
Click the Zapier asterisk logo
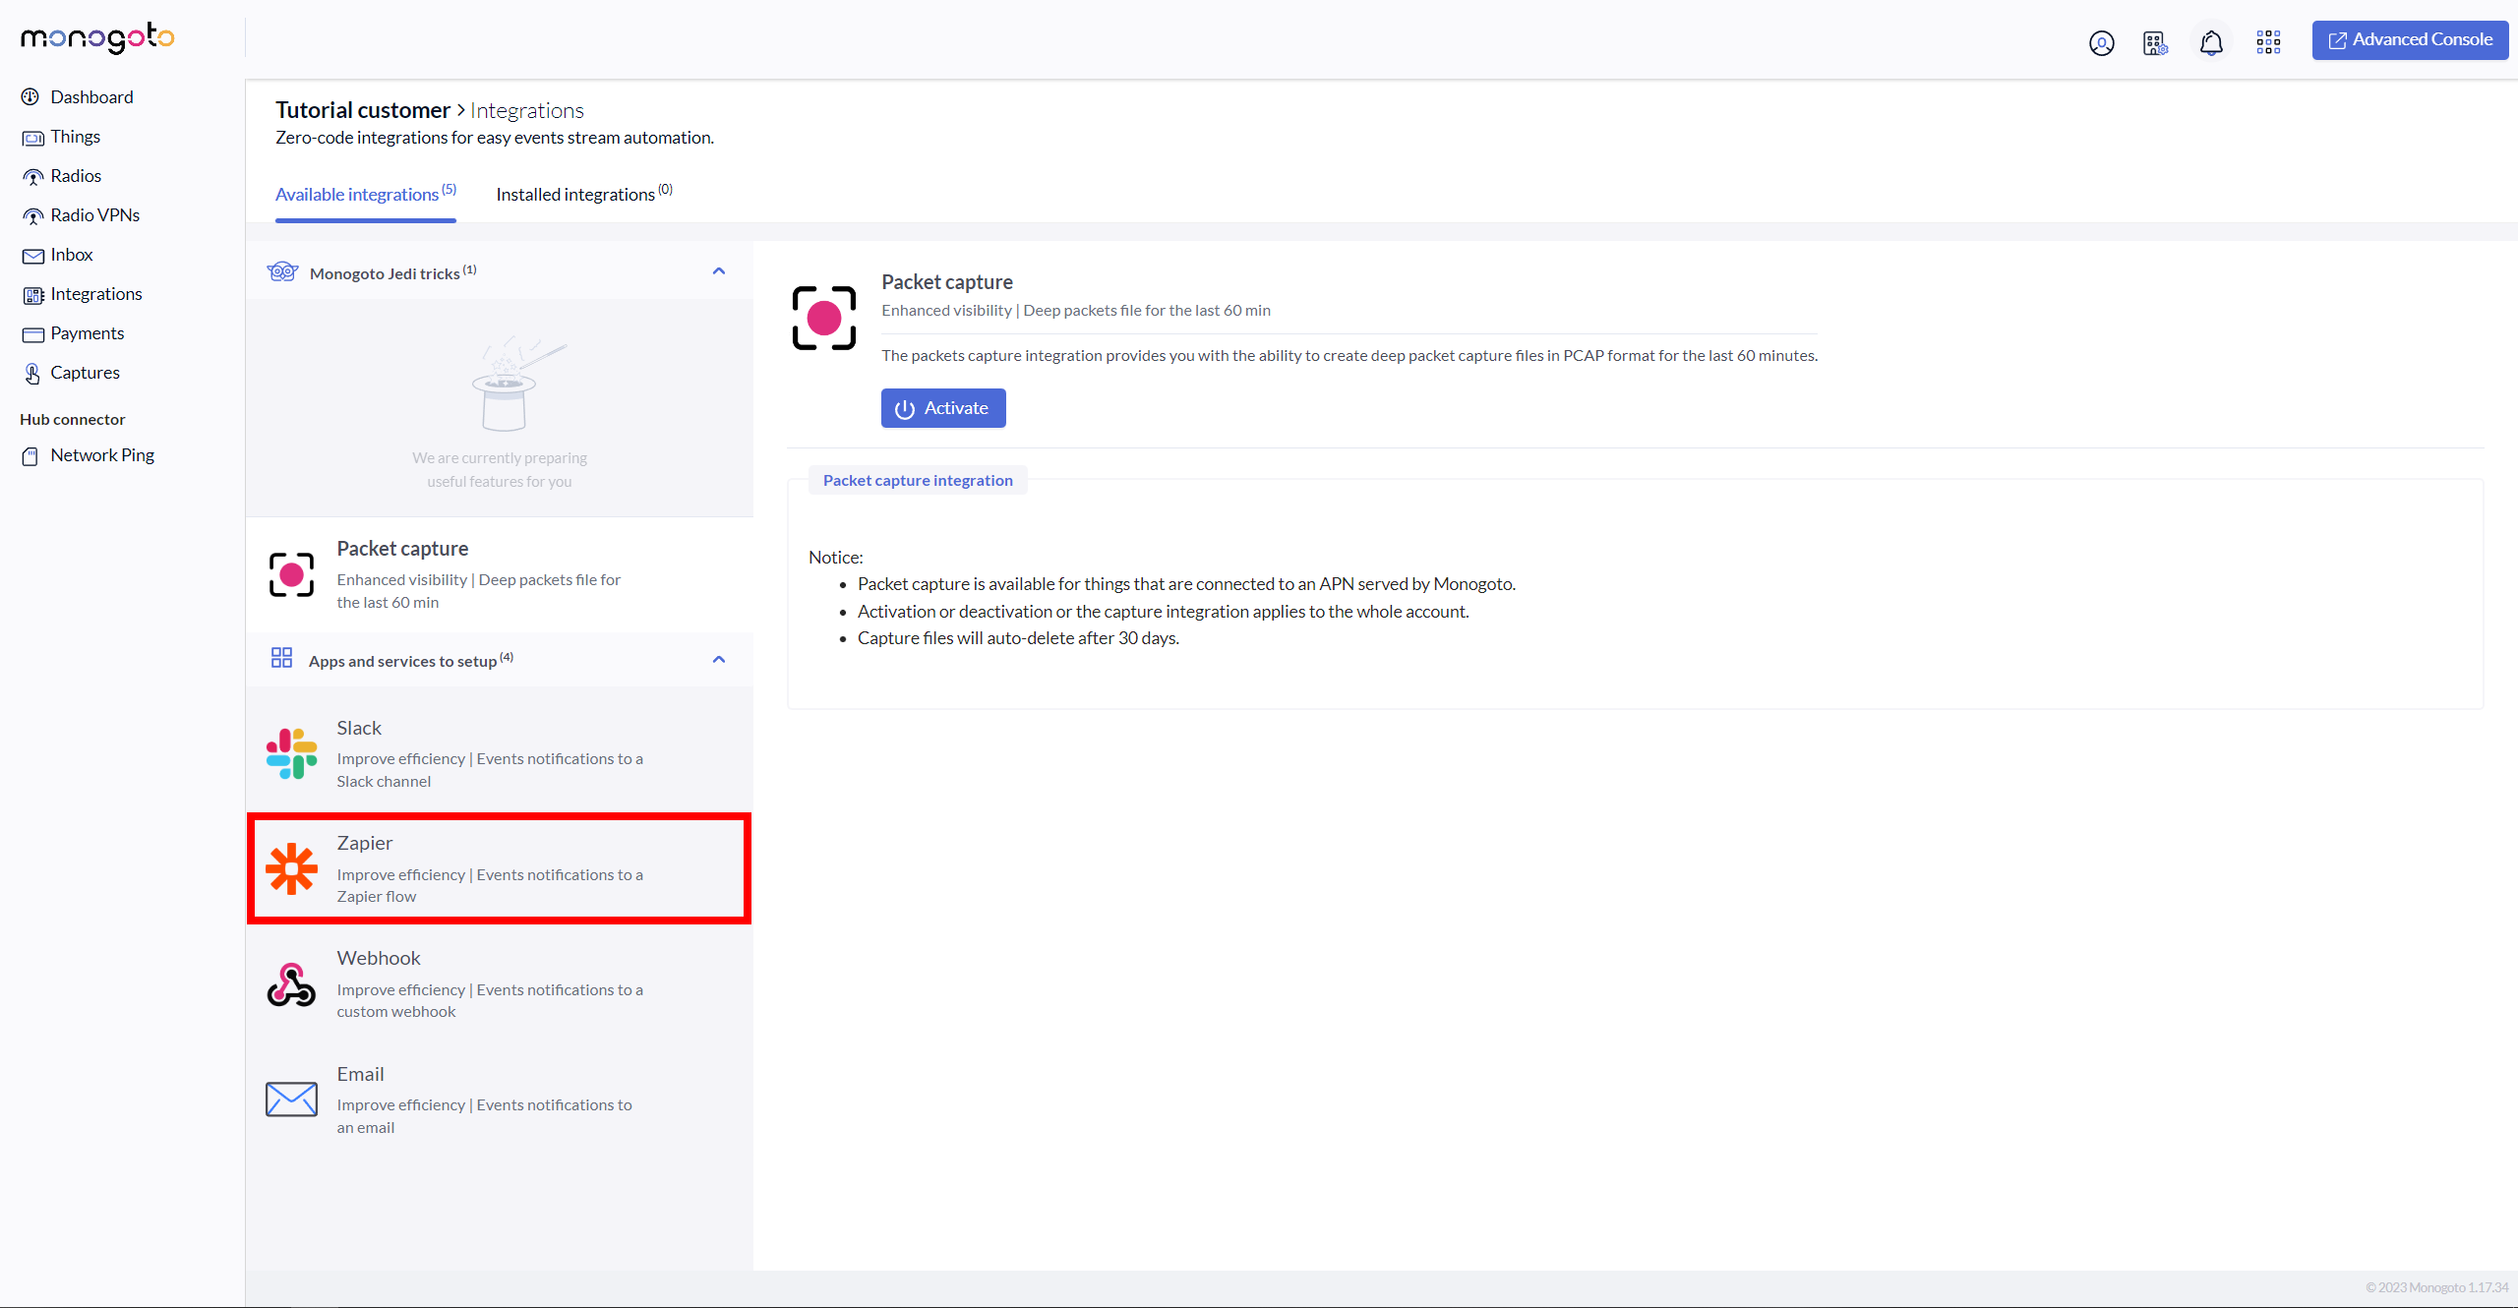(x=291, y=868)
